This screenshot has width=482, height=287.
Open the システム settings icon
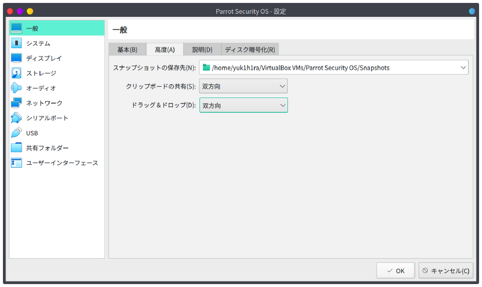16,43
